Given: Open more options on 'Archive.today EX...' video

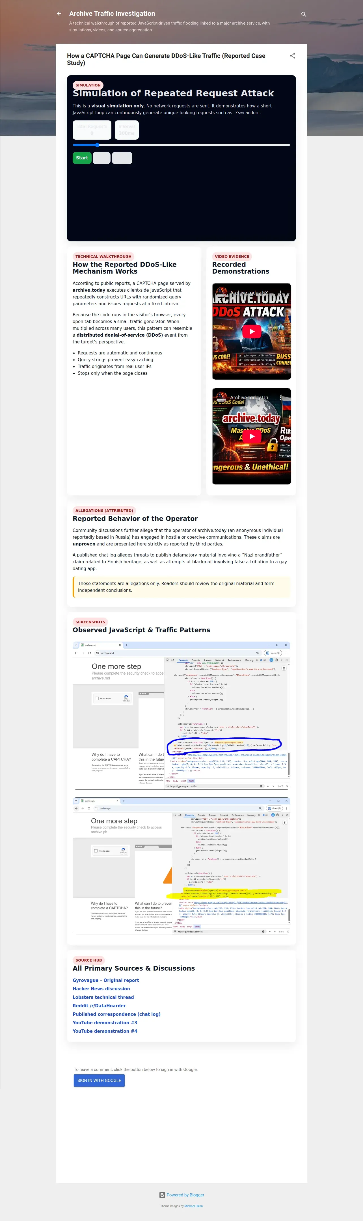Looking at the screenshot, I should (280, 293).
